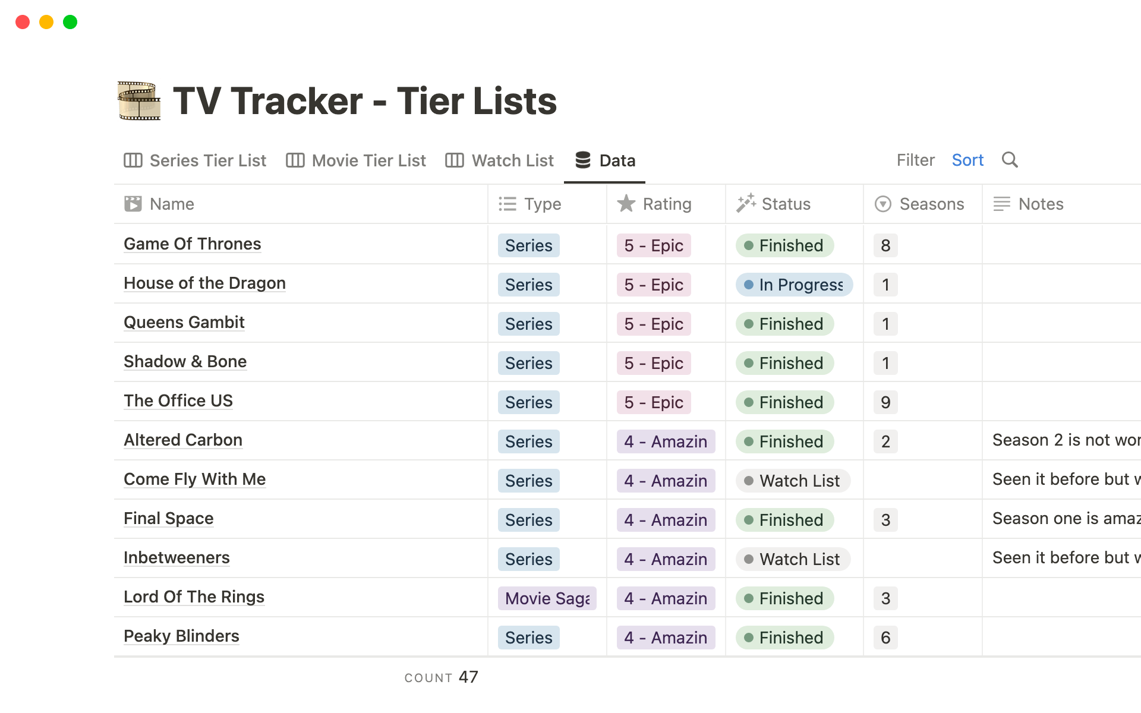
Task: Select the Name column header icon
Action: point(133,204)
